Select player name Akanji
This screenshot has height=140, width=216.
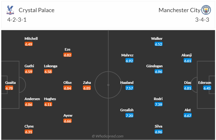pyautogui.click(x=187, y=55)
